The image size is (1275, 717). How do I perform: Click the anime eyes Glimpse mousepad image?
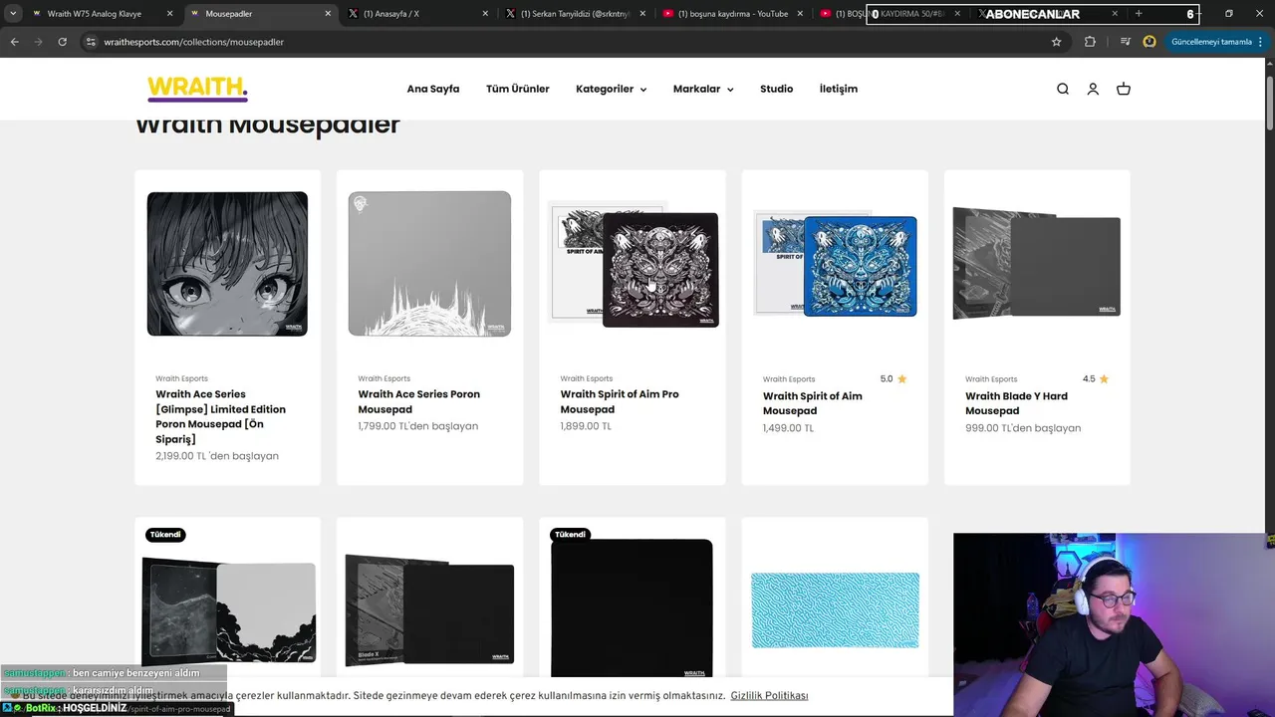tap(227, 264)
